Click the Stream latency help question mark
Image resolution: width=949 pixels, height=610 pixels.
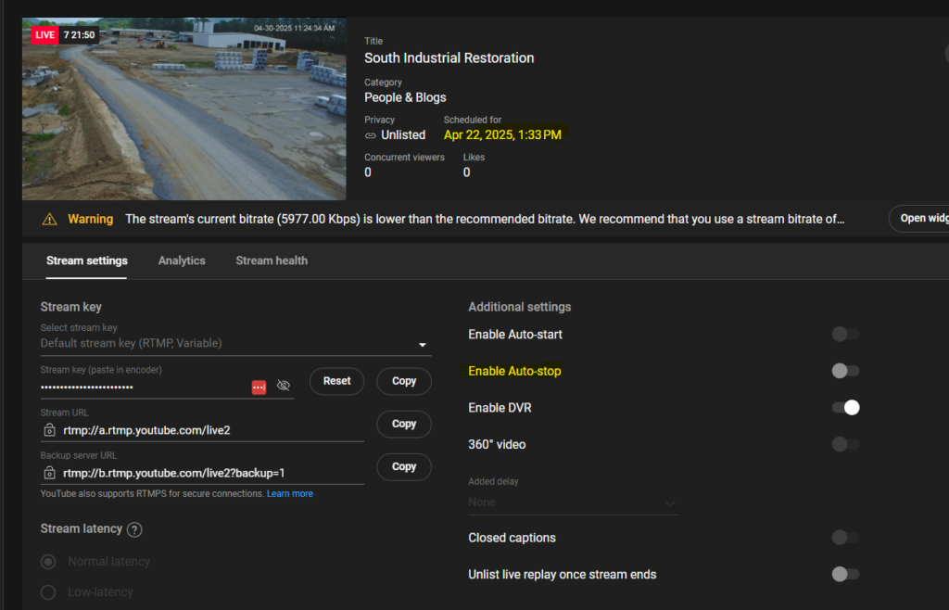[x=134, y=529]
